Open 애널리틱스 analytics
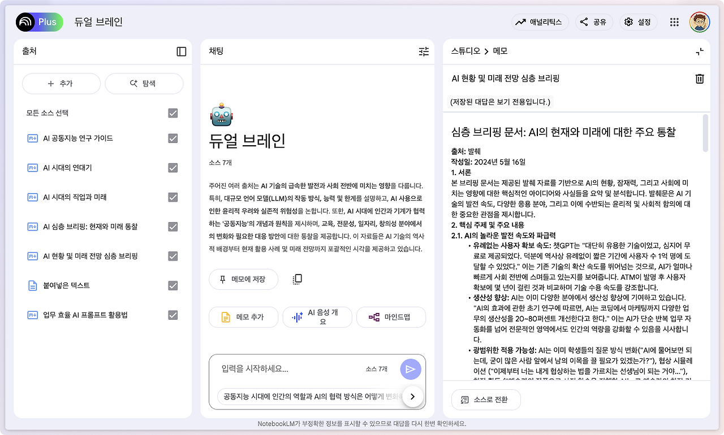 click(540, 22)
